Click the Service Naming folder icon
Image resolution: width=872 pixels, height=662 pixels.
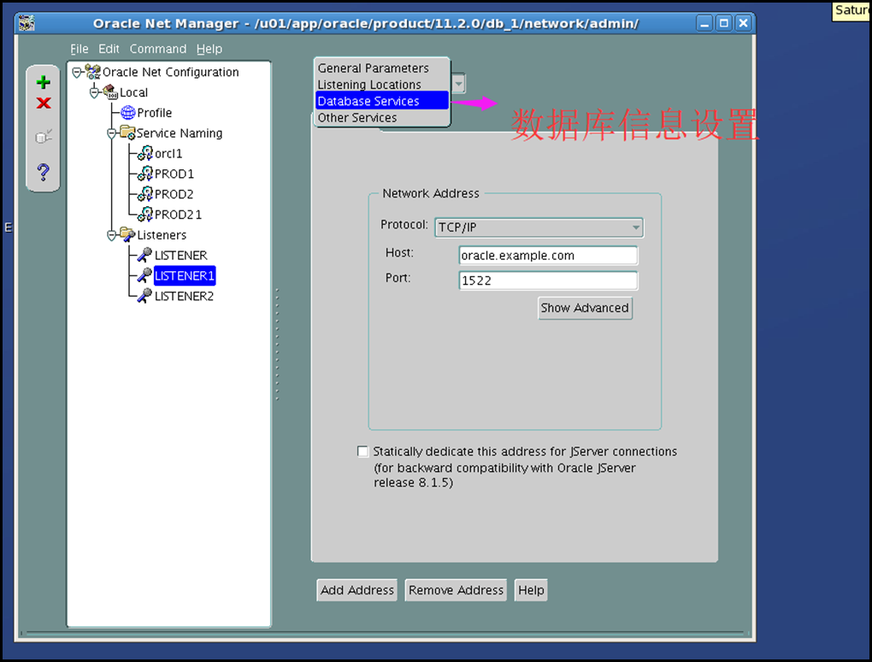[x=127, y=133]
